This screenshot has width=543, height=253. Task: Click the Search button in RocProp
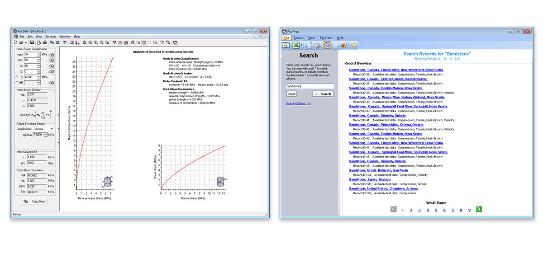coord(323,94)
